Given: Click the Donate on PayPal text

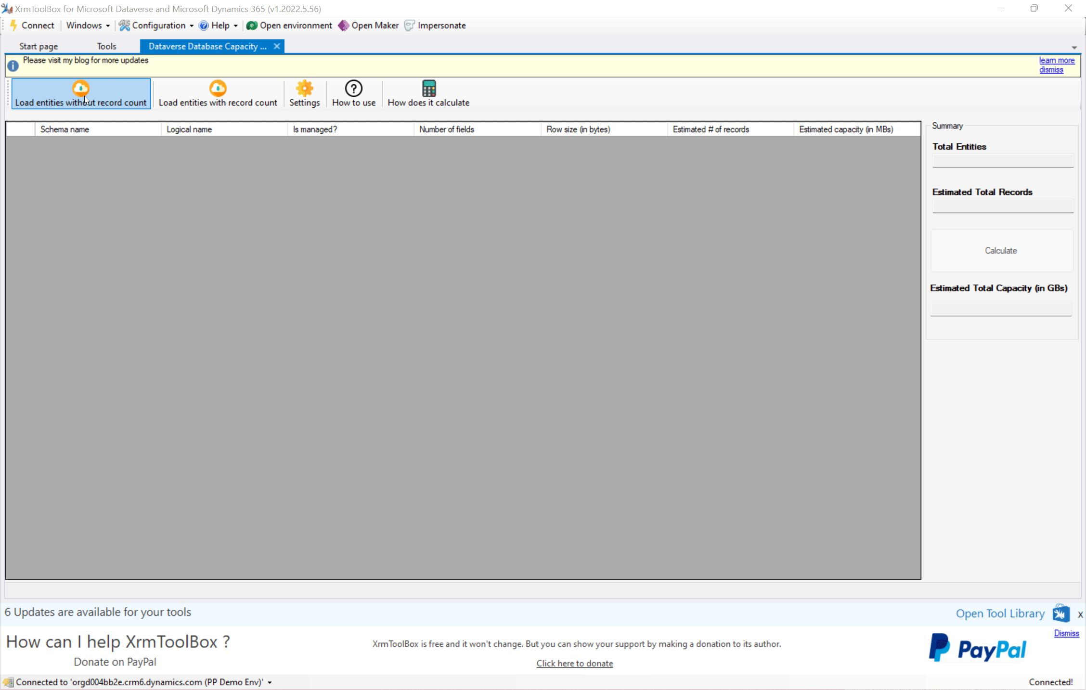Looking at the screenshot, I should [x=115, y=662].
